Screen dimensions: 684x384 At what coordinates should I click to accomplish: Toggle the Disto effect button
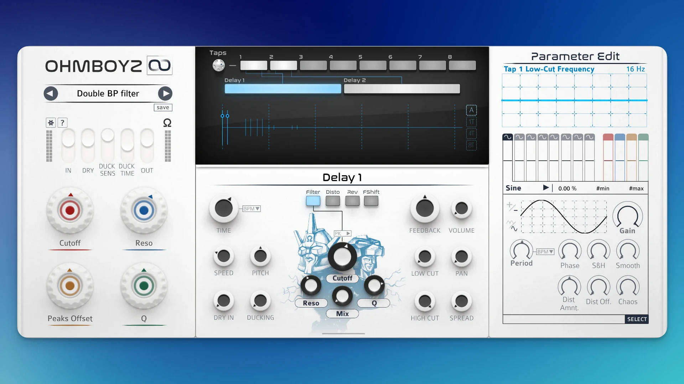(333, 201)
